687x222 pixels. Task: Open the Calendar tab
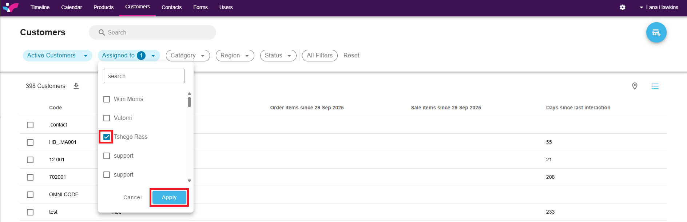pyautogui.click(x=71, y=7)
